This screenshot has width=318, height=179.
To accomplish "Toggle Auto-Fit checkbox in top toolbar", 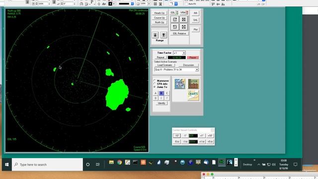I will [186, 3].
